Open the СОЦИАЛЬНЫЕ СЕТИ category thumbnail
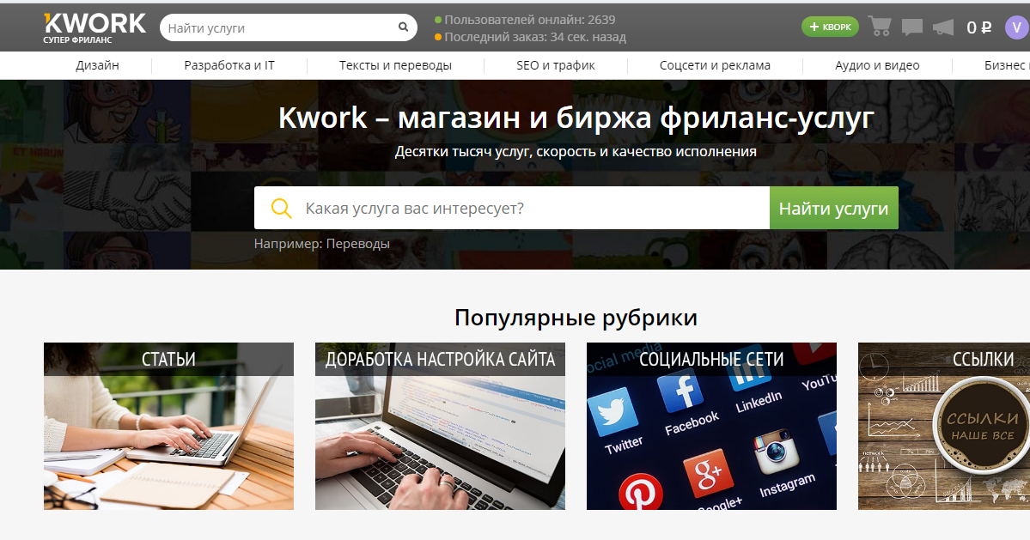The image size is (1030, 540). pos(711,426)
